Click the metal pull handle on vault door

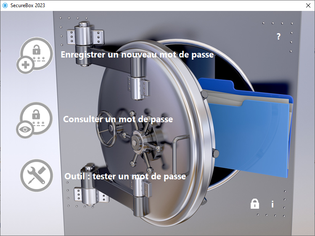coord(179,145)
